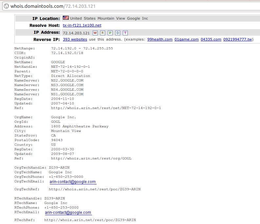Click the Reverse IP label

click(46, 39)
